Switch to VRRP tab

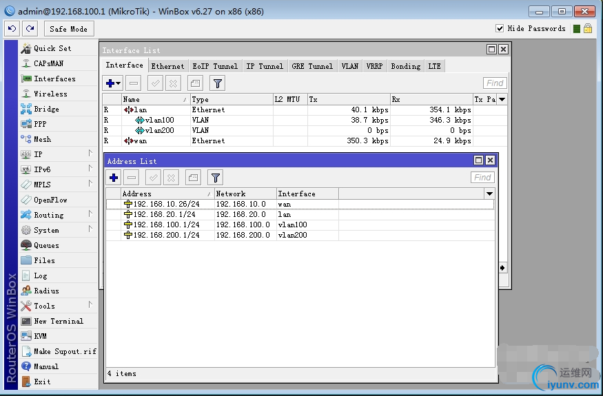[375, 66]
